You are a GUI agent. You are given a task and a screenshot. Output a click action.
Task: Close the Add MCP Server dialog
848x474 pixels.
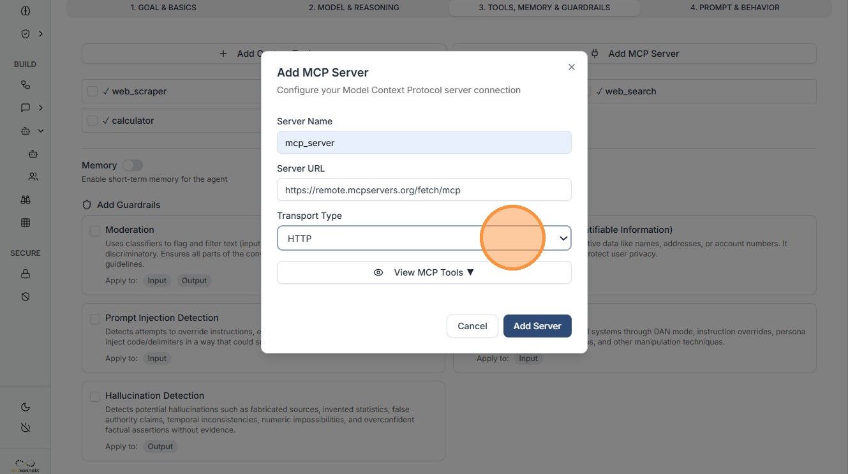572,67
